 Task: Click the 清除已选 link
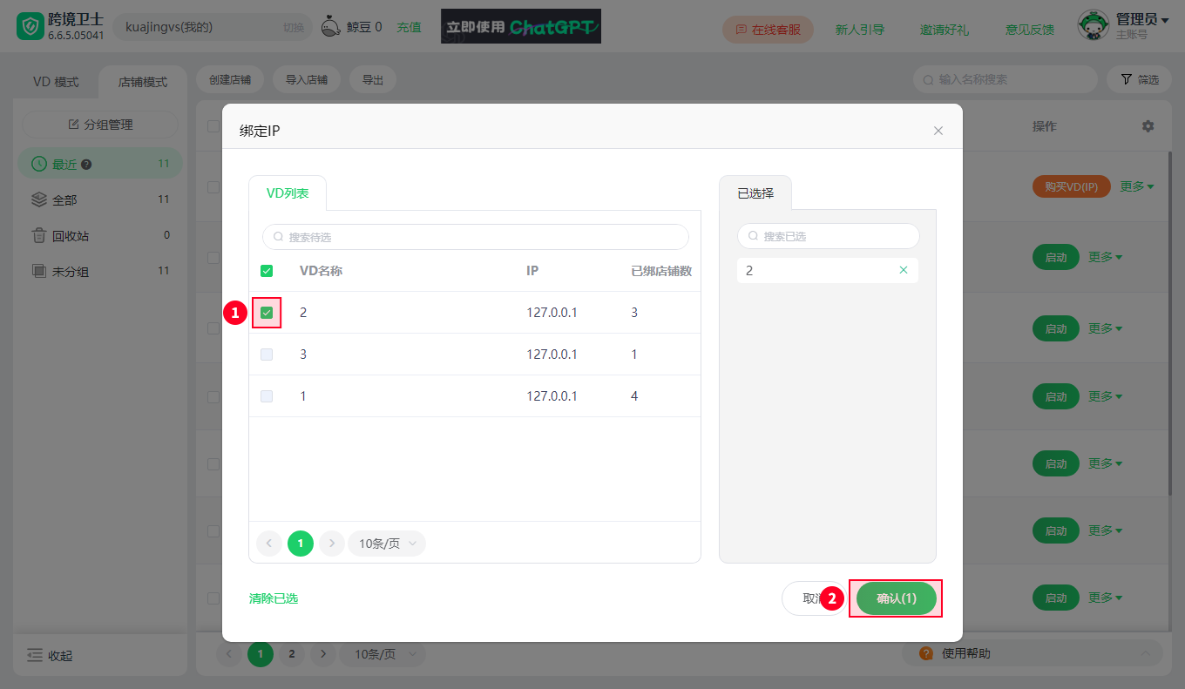274,598
